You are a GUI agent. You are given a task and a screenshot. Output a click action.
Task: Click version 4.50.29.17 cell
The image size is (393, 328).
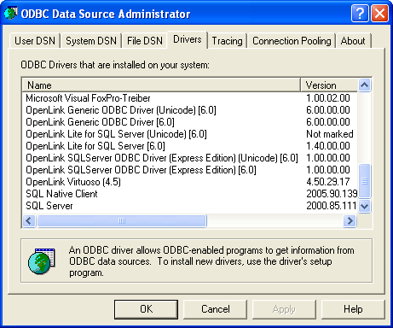pyautogui.click(x=328, y=182)
